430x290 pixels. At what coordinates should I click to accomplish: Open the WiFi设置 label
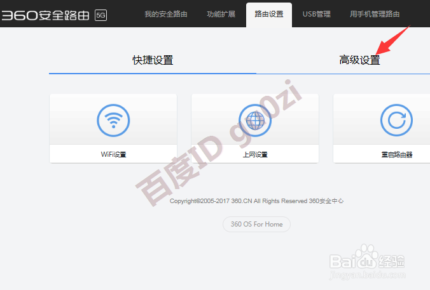(x=113, y=155)
